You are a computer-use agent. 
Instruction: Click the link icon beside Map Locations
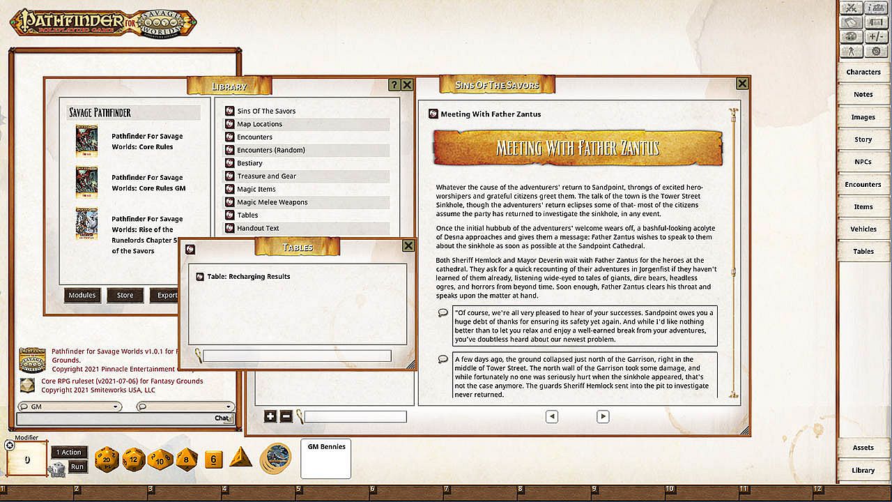coord(229,124)
